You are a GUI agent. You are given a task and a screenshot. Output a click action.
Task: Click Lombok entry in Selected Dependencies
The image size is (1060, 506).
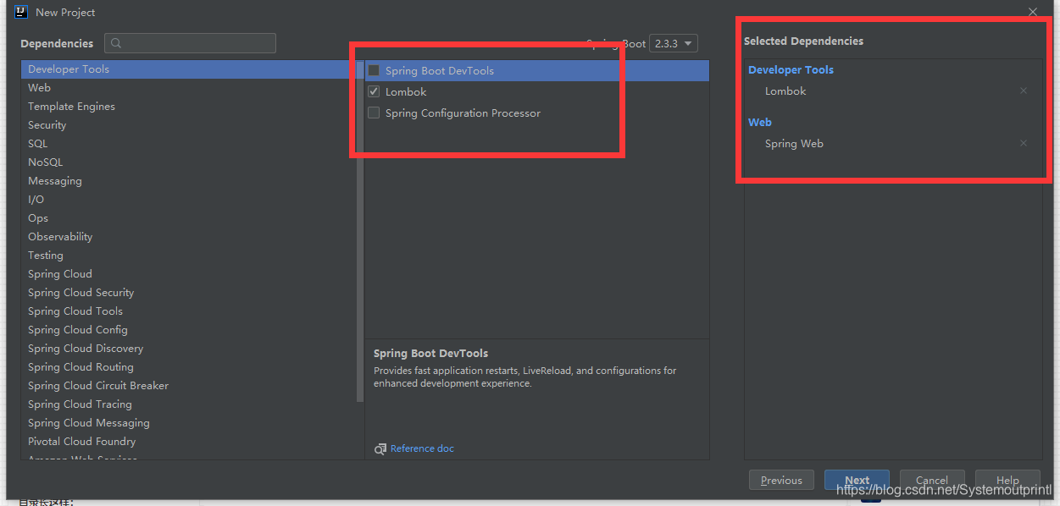pos(785,91)
